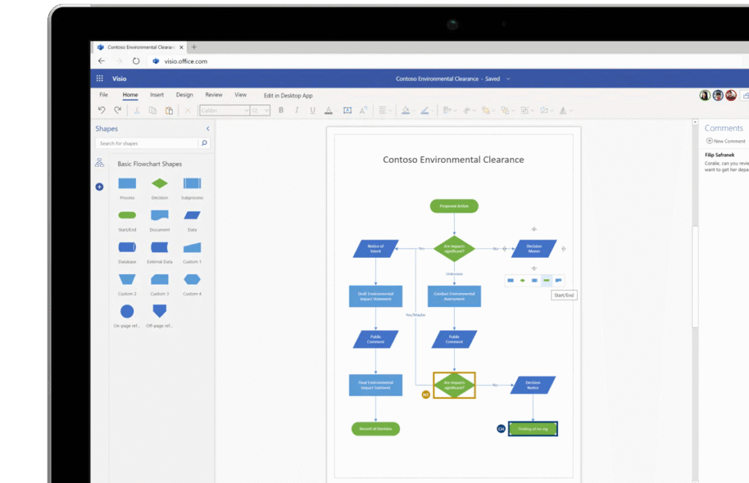749x483 pixels.
Task: Select the Record of Decision shape
Action: pyautogui.click(x=375, y=429)
